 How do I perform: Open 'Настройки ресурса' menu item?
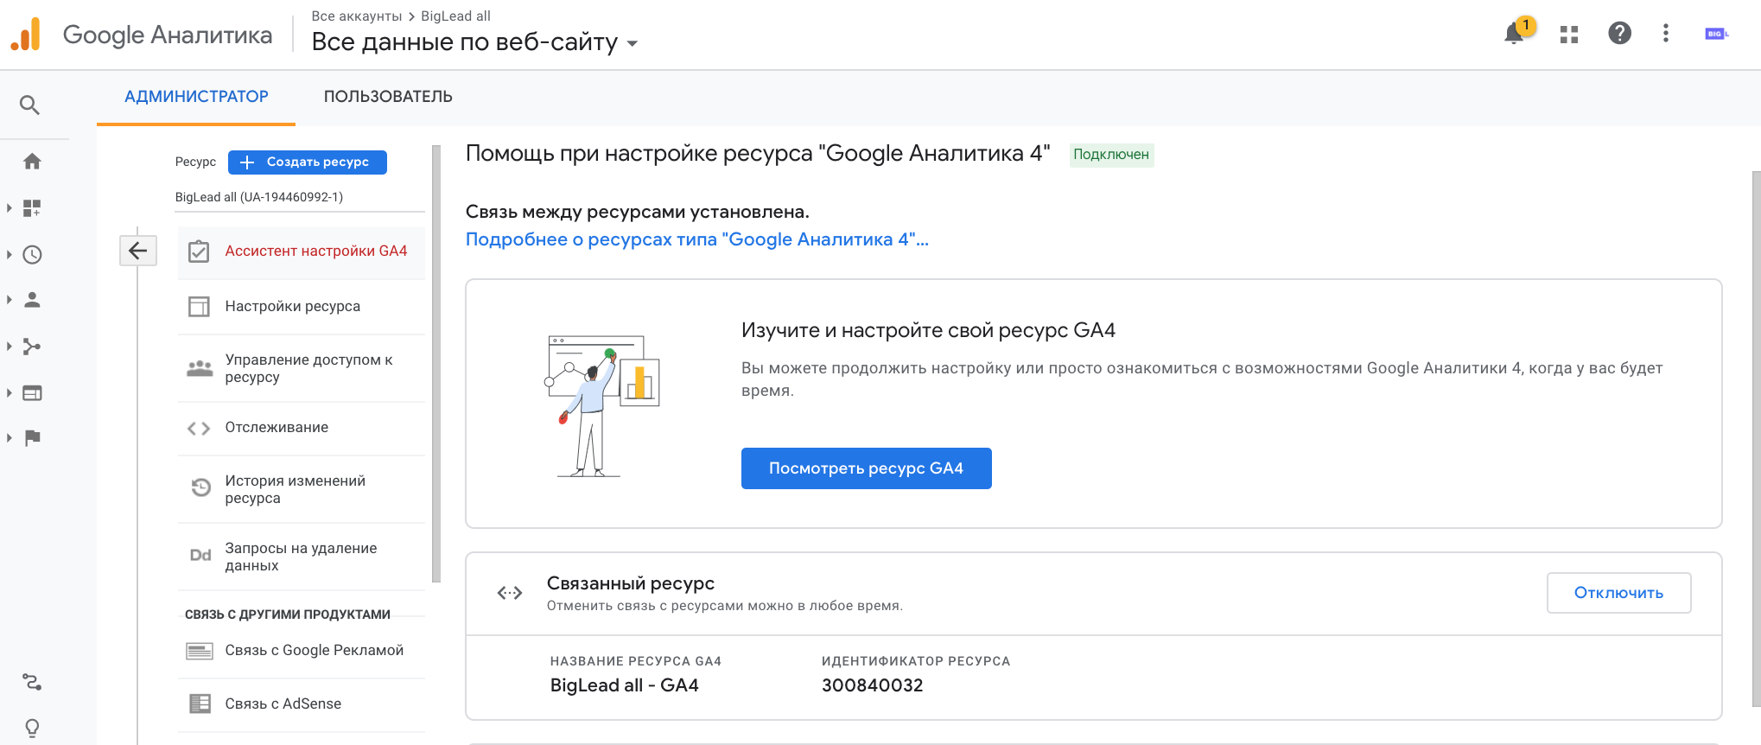tap(292, 306)
